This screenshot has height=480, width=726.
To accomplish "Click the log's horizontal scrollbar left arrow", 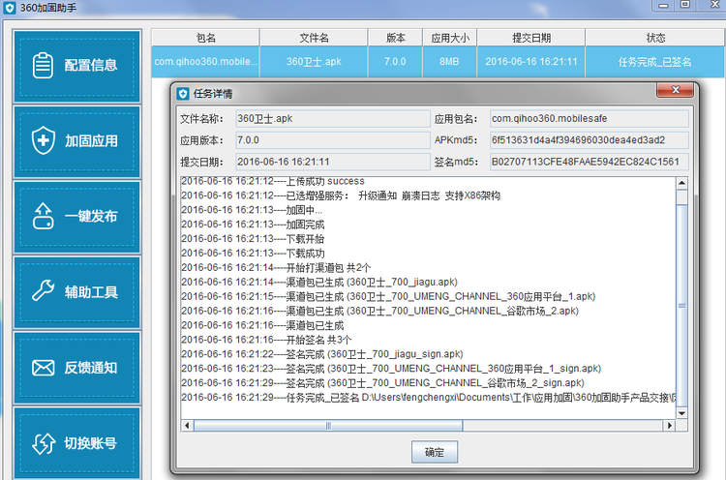I will click(x=187, y=426).
